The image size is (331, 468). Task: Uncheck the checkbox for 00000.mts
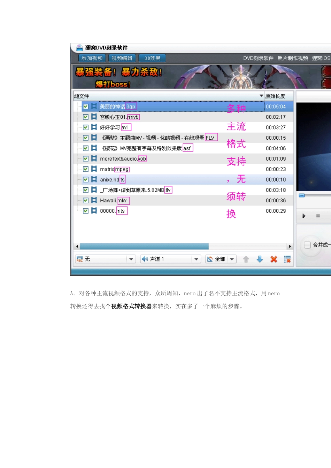(x=86, y=211)
